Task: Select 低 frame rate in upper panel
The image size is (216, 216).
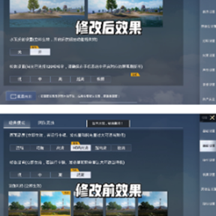Action: [20, 79]
